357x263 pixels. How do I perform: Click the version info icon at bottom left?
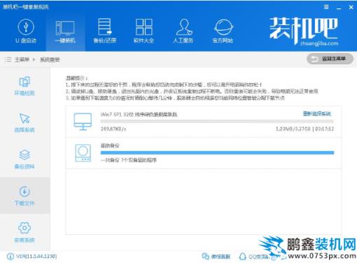click(10, 257)
